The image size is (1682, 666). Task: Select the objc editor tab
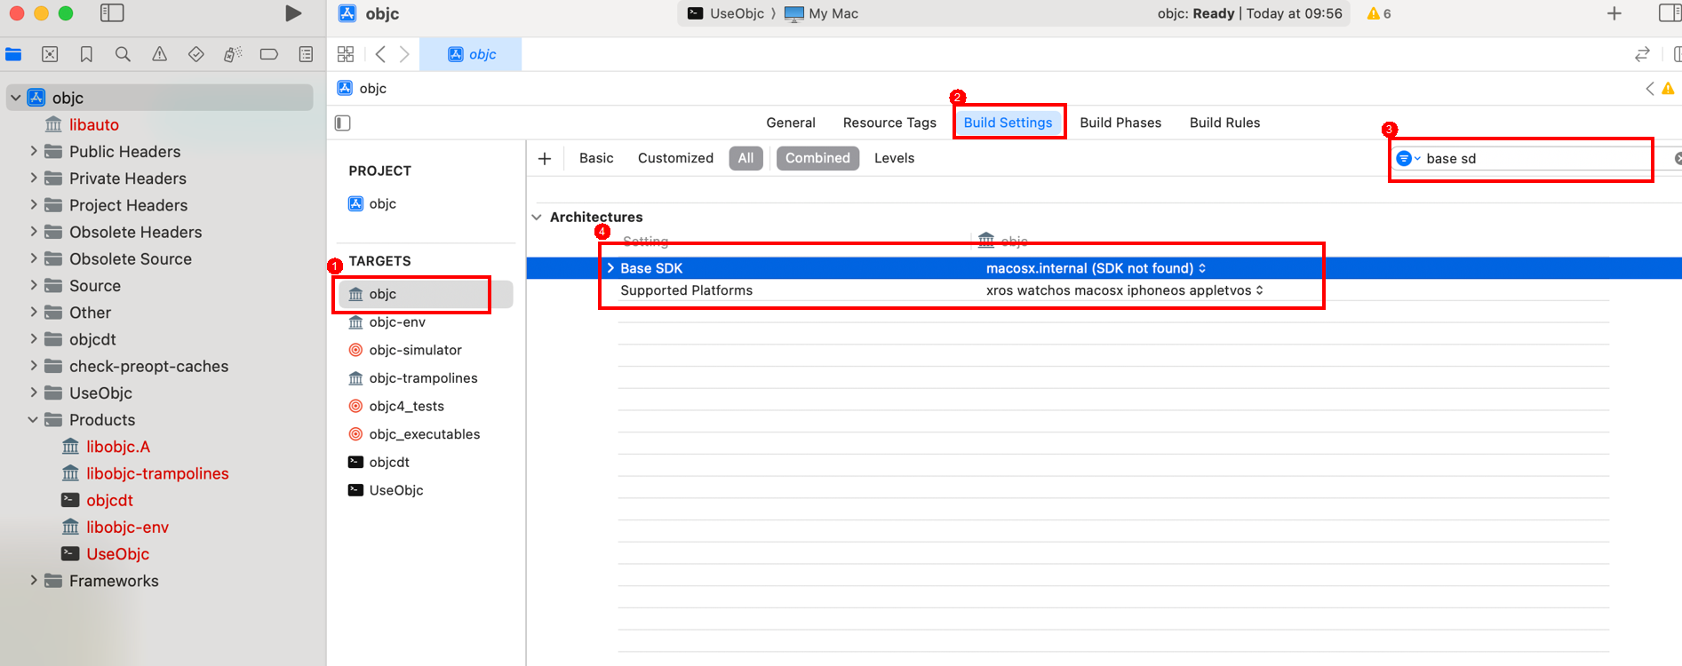click(471, 54)
